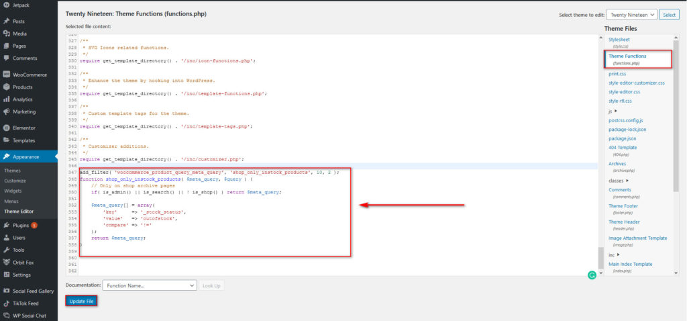The image size is (687, 321).
Task: Open the Comments comments.php theme file
Action: tap(620, 189)
